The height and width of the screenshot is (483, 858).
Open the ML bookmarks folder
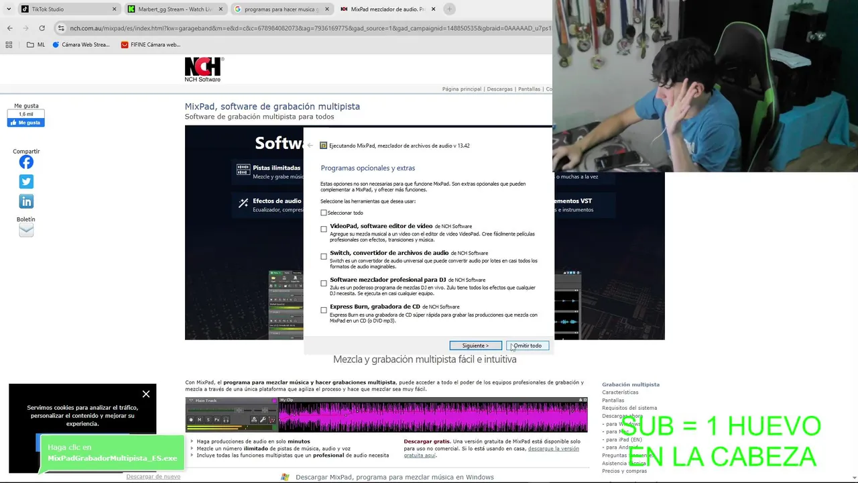click(36, 44)
